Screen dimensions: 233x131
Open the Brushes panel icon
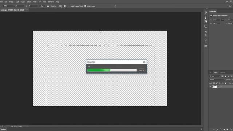[x=206, y=21]
